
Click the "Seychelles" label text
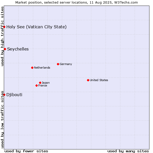click(x=18, y=49)
